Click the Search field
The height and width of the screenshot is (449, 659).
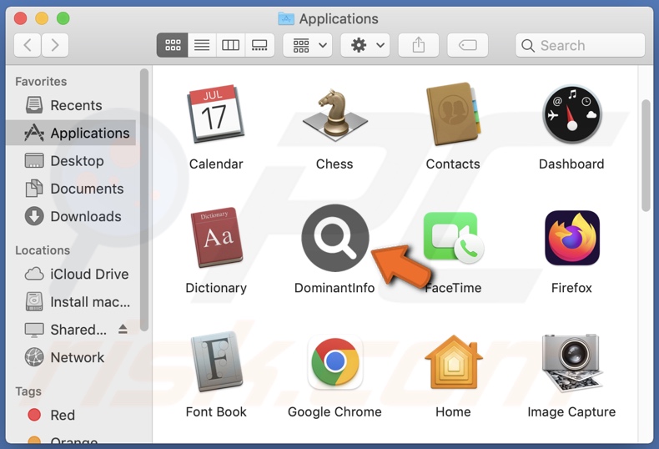coord(580,45)
